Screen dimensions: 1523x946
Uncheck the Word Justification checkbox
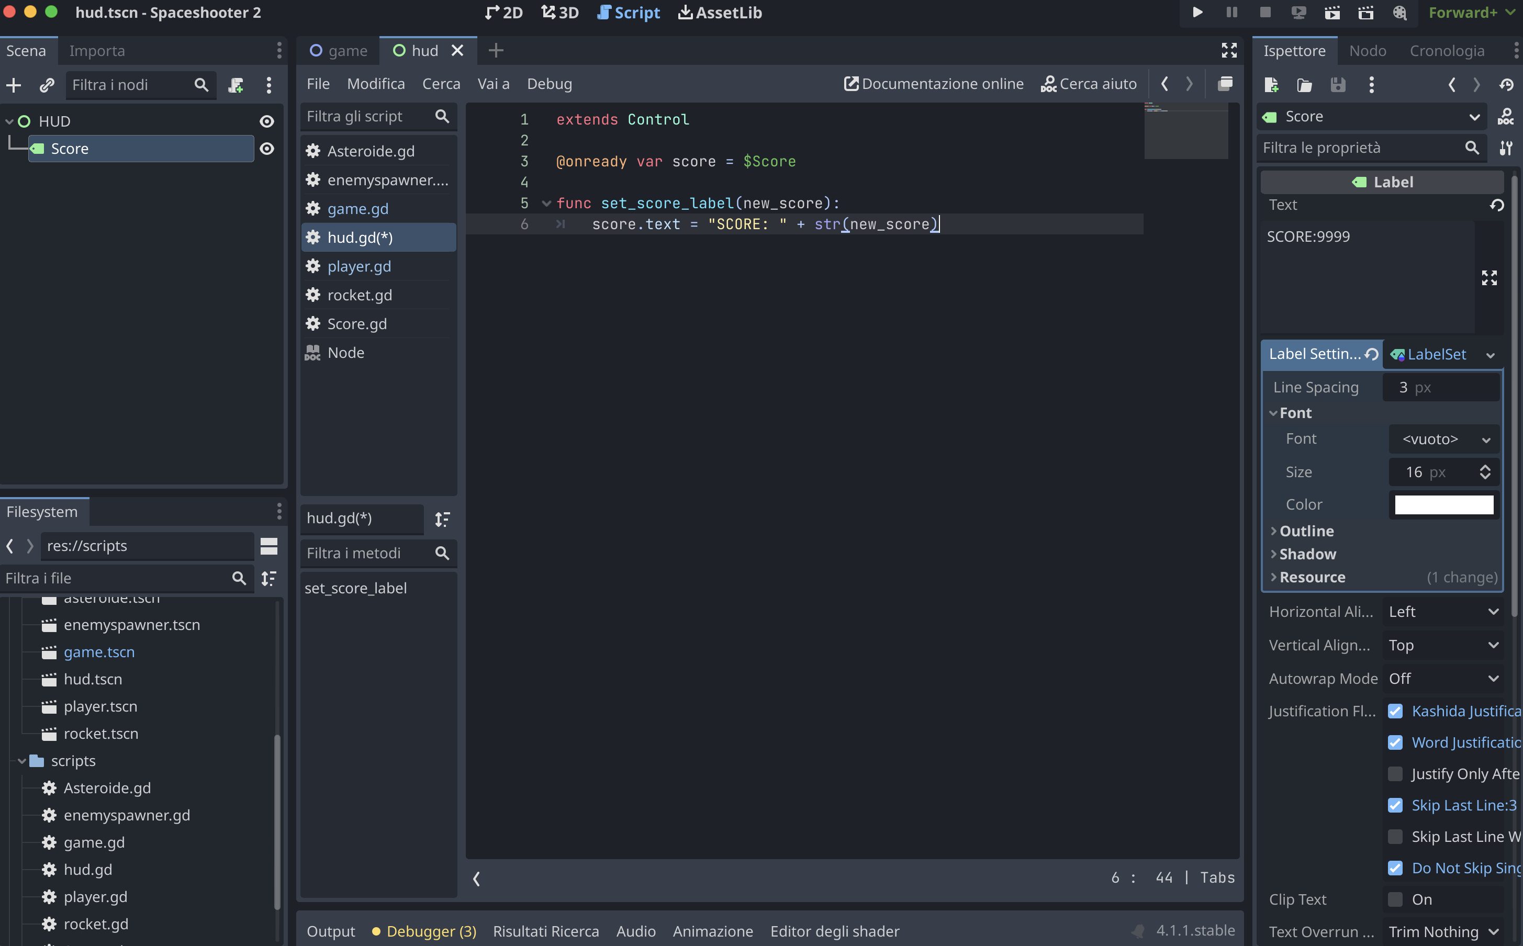pos(1396,742)
